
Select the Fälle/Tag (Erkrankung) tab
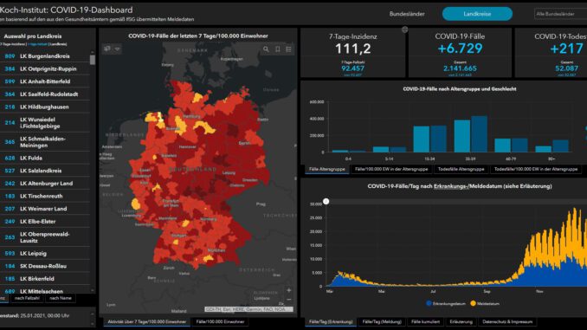tap(331, 321)
